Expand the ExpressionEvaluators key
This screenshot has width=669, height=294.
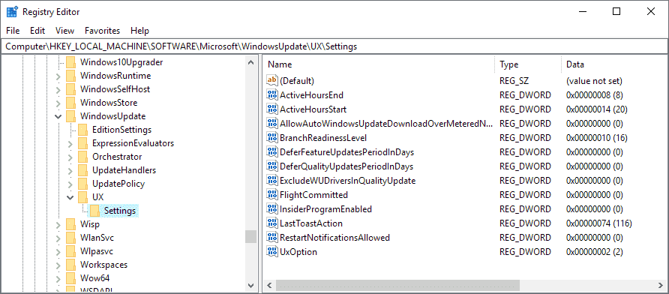tap(70, 143)
